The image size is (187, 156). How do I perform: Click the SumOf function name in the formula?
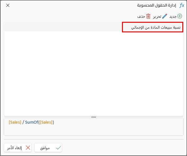click(x=32, y=122)
